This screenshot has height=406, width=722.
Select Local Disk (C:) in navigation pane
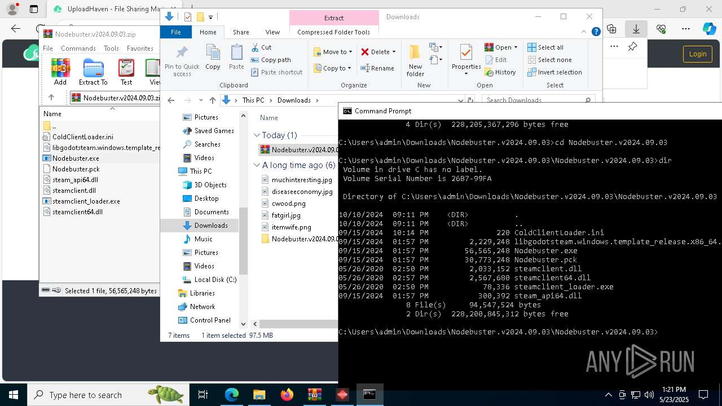click(x=215, y=280)
